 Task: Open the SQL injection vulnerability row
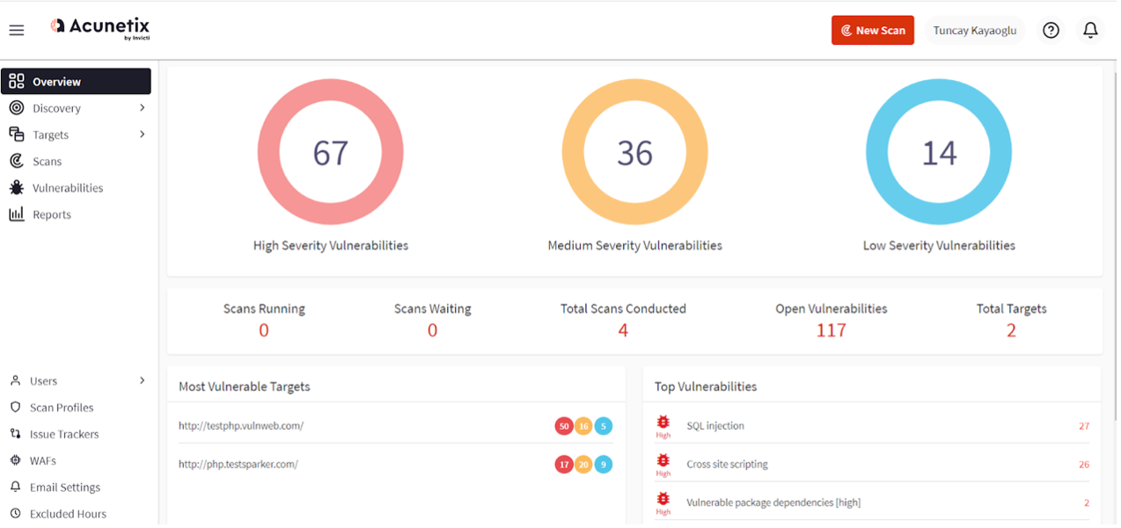tap(715, 426)
